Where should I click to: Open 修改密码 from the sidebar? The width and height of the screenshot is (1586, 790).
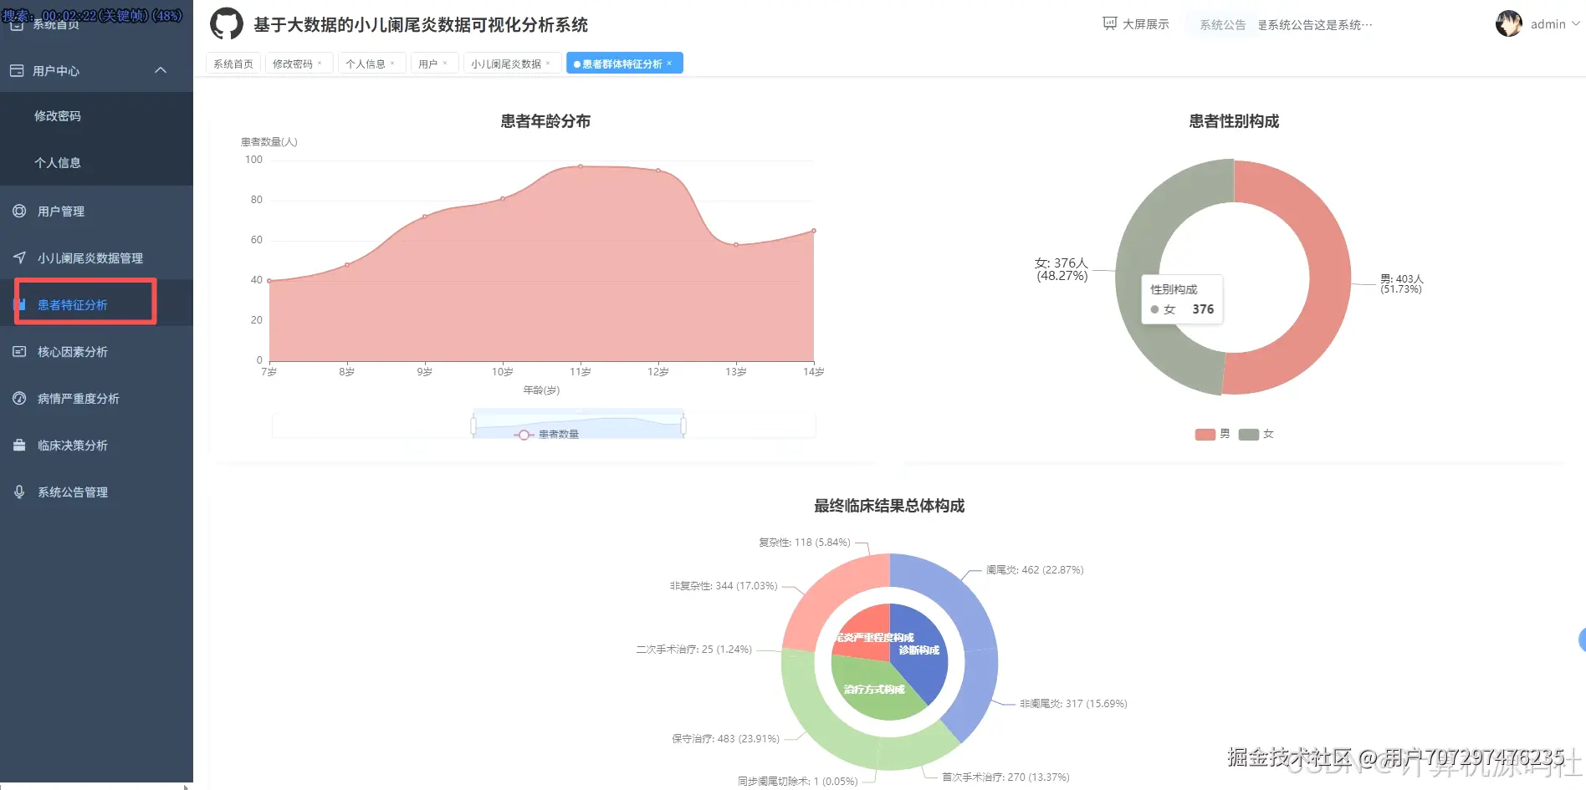pyautogui.click(x=59, y=115)
